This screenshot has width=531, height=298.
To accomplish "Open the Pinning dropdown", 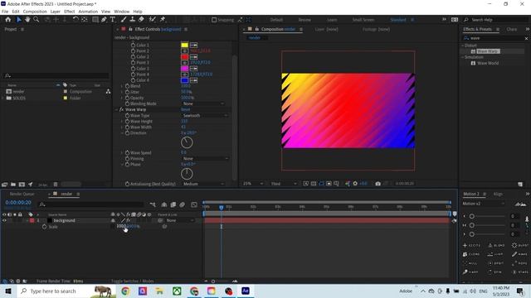I will point(205,158).
